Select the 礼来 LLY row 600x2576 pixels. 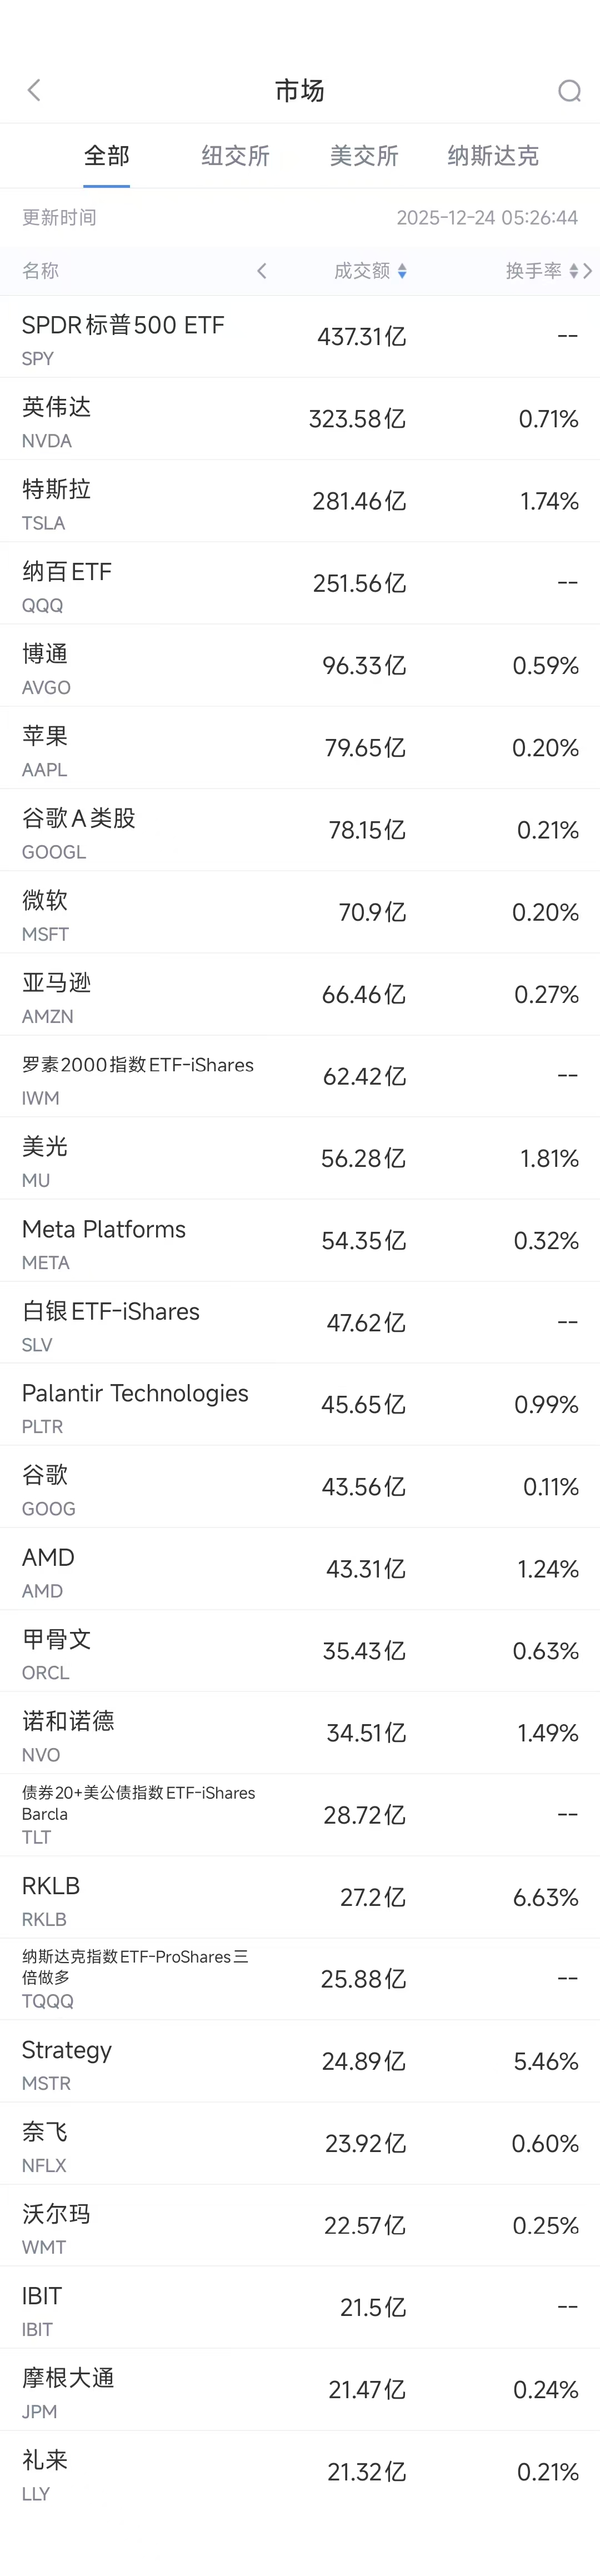[x=300, y=2472]
